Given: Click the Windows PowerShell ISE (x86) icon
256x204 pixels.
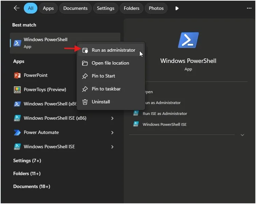Looking at the screenshot, I should pos(17,118).
